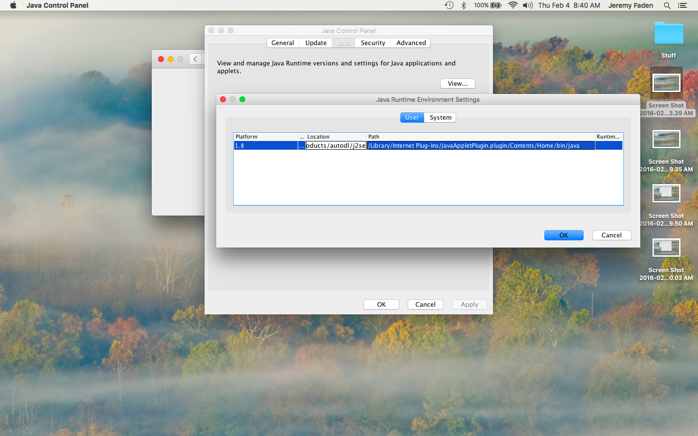Select the User tab
698x436 pixels.
coord(412,118)
